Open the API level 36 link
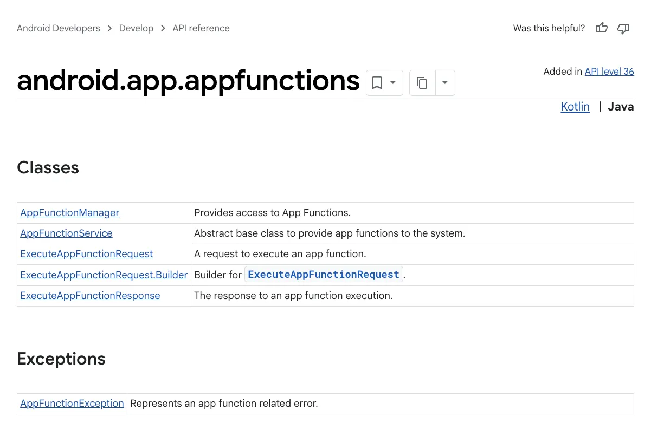The height and width of the screenshot is (429, 651). 609,71
